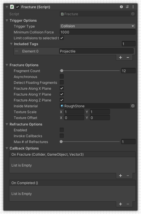Open the Fracture component three-dot menu
The image size is (141, 214).
[x=133, y=7]
